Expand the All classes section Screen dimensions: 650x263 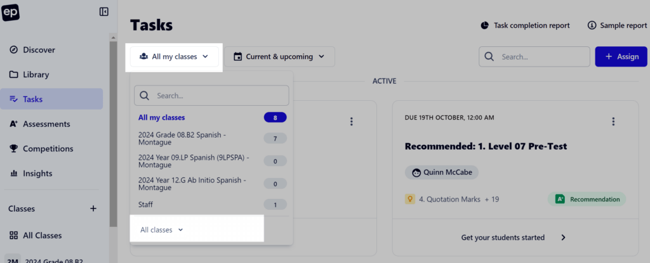pos(162,230)
